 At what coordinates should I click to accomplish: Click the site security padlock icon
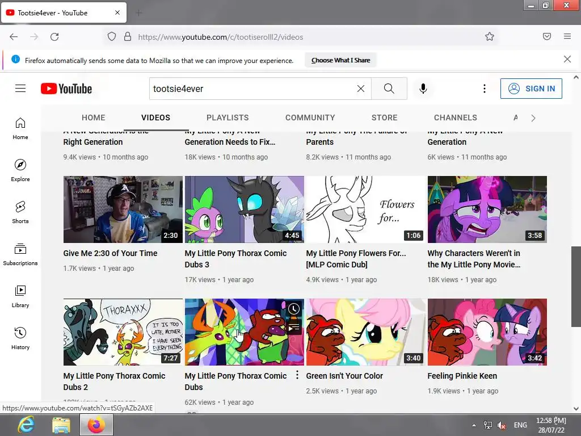tap(128, 36)
